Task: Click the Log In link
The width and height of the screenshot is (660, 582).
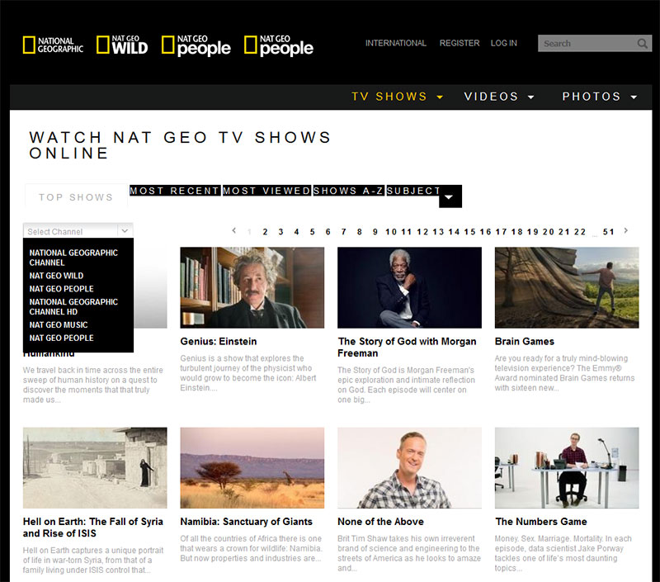Action: [x=504, y=43]
